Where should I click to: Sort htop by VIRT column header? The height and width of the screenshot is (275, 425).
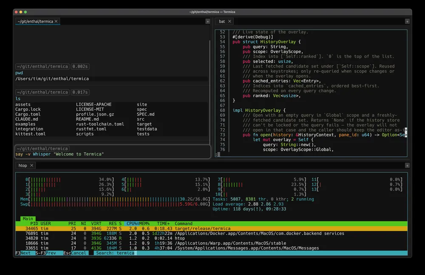[96, 224]
